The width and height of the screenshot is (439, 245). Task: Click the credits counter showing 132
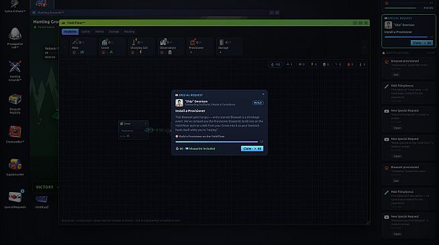point(276,64)
